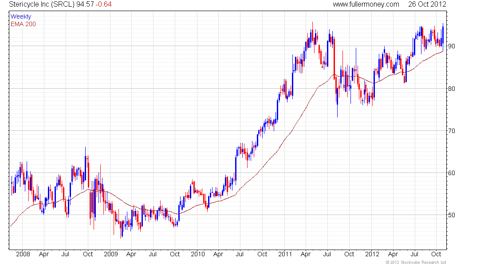
Task: Click the 'Jul' label after 2011
Action: click(x=327, y=254)
